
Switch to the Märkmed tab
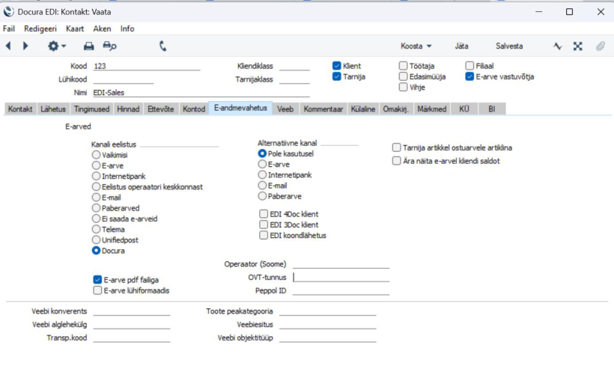click(431, 109)
